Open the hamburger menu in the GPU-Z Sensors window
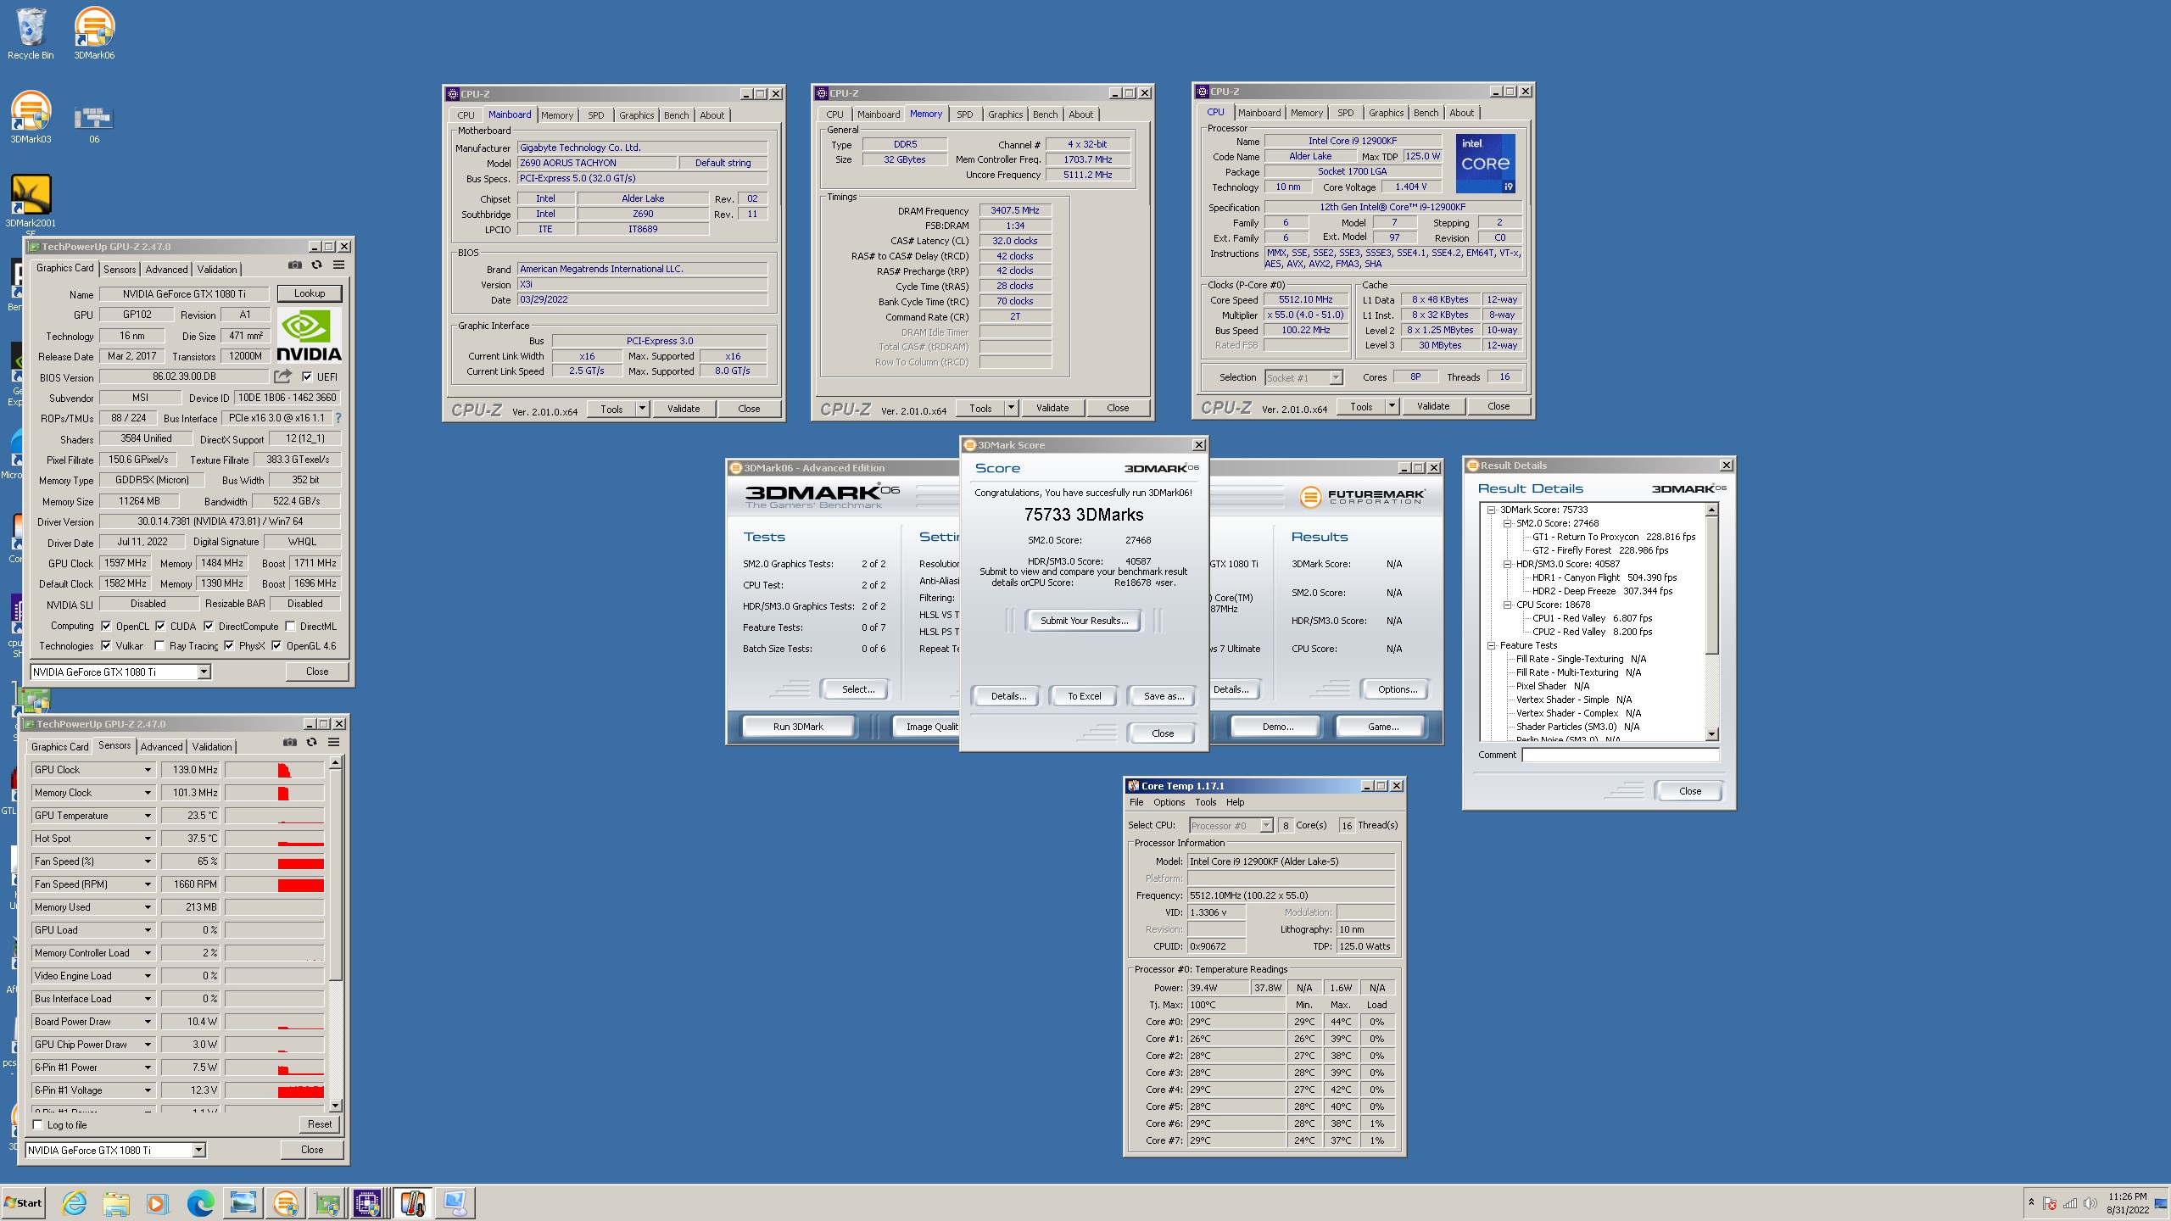 (334, 743)
